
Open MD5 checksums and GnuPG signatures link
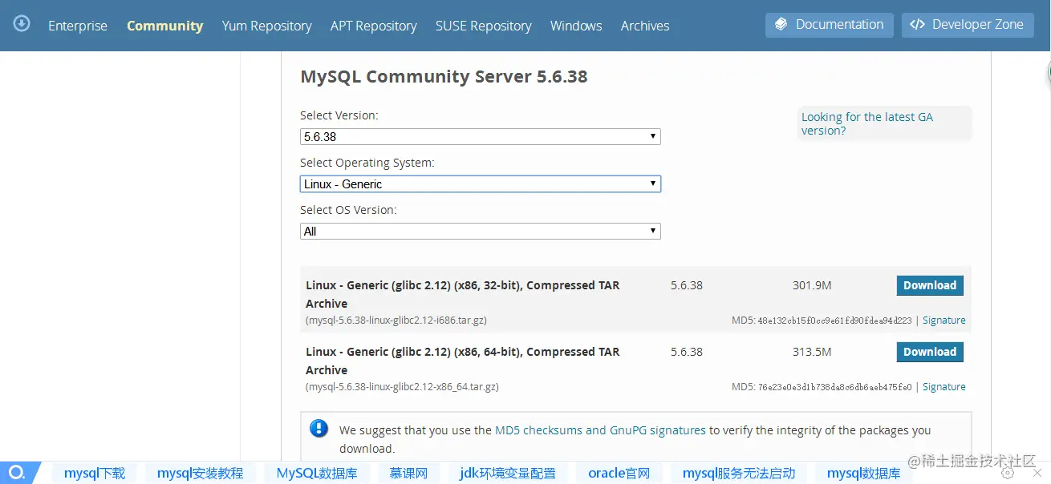(x=601, y=430)
